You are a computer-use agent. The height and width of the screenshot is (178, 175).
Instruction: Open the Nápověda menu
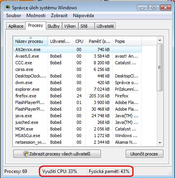click(x=83, y=16)
